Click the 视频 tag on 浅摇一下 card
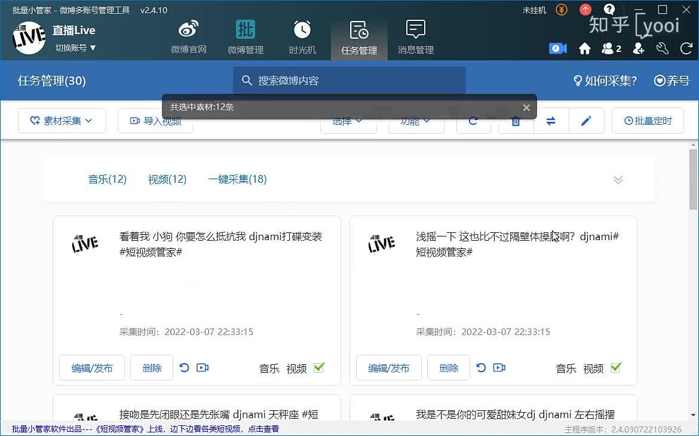The image size is (699, 436). coord(593,369)
